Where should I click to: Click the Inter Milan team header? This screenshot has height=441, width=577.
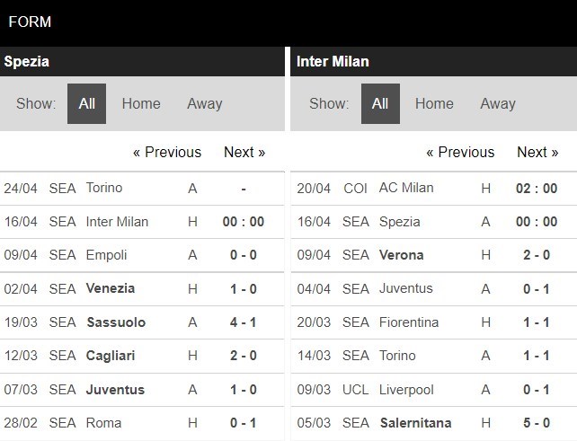pyautogui.click(x=333, y=61)
